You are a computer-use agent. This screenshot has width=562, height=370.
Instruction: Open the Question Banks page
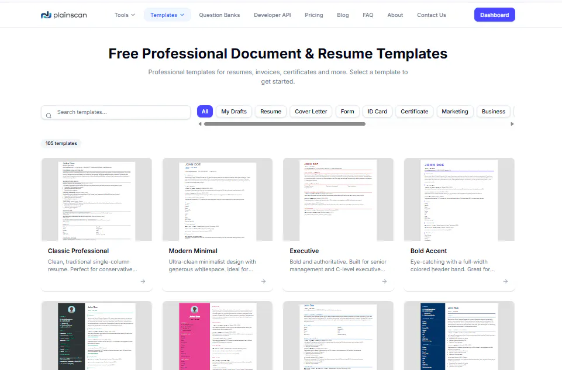pyautogui.click(x=219, y=15)
